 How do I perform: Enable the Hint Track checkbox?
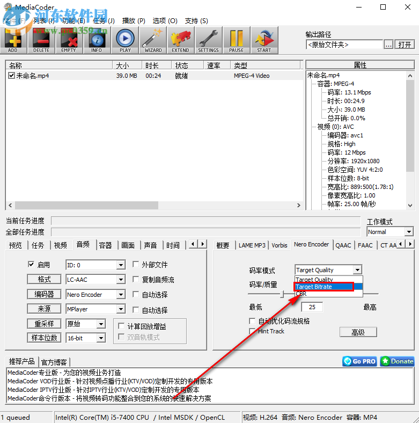(x=252, y=331)
